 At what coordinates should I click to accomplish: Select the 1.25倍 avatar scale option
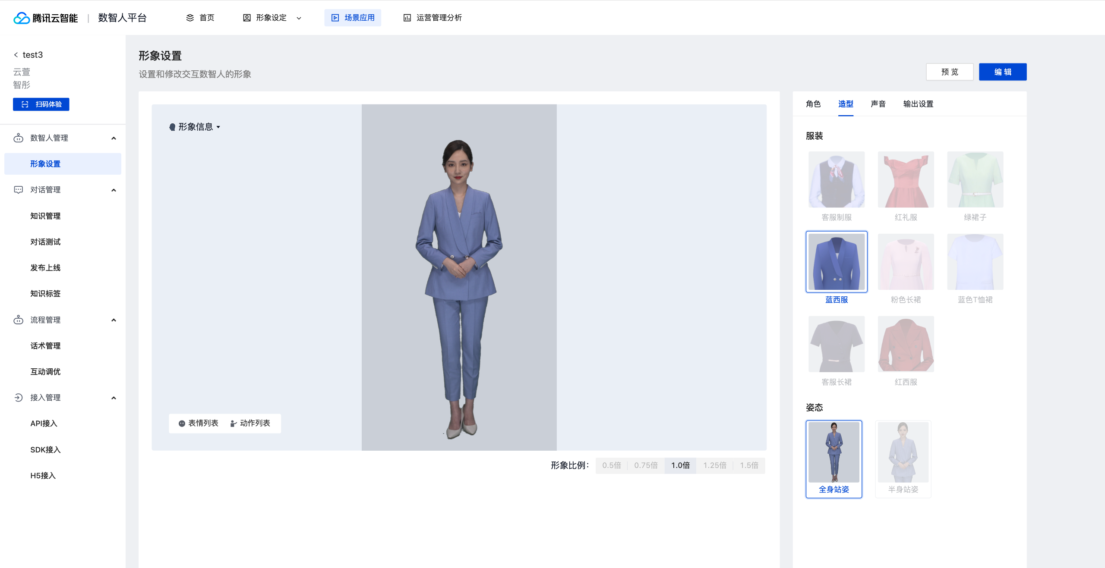click(x=714, y=465)
